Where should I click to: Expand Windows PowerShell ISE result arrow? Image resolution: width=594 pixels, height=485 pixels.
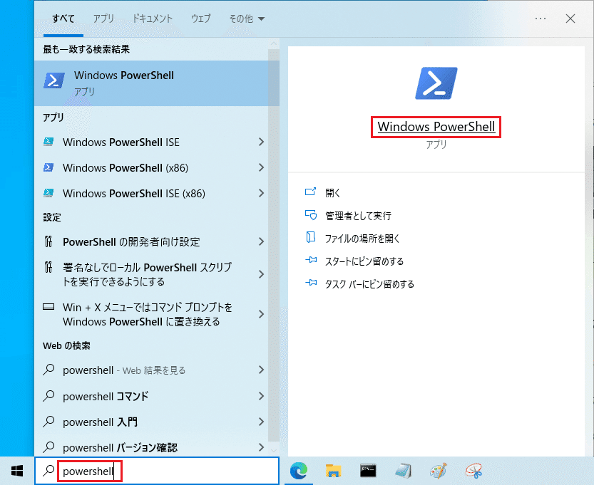pyautogui.click(x=261, y=142)
